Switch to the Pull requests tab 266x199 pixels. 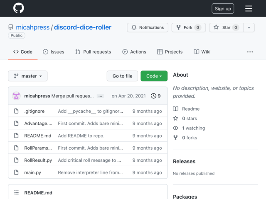tap(93, 52)
